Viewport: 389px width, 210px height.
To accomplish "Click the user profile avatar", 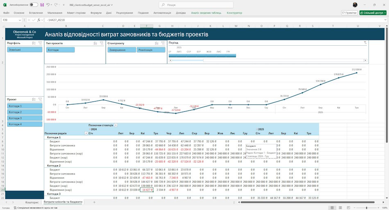I will click(355, 5).
